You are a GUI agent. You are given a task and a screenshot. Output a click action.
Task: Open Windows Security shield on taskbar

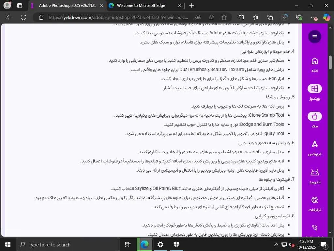click(176, 244)
